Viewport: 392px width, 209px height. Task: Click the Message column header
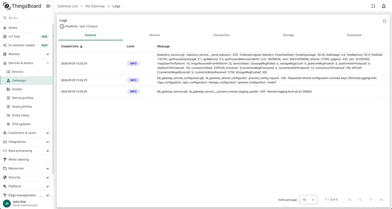click(164, 46)
